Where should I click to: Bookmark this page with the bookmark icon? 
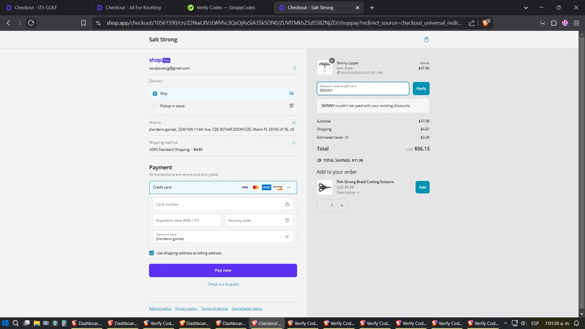coord(83,23)
